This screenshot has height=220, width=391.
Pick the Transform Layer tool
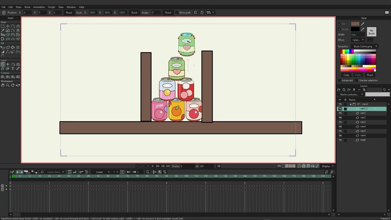(x=2, y=64)
